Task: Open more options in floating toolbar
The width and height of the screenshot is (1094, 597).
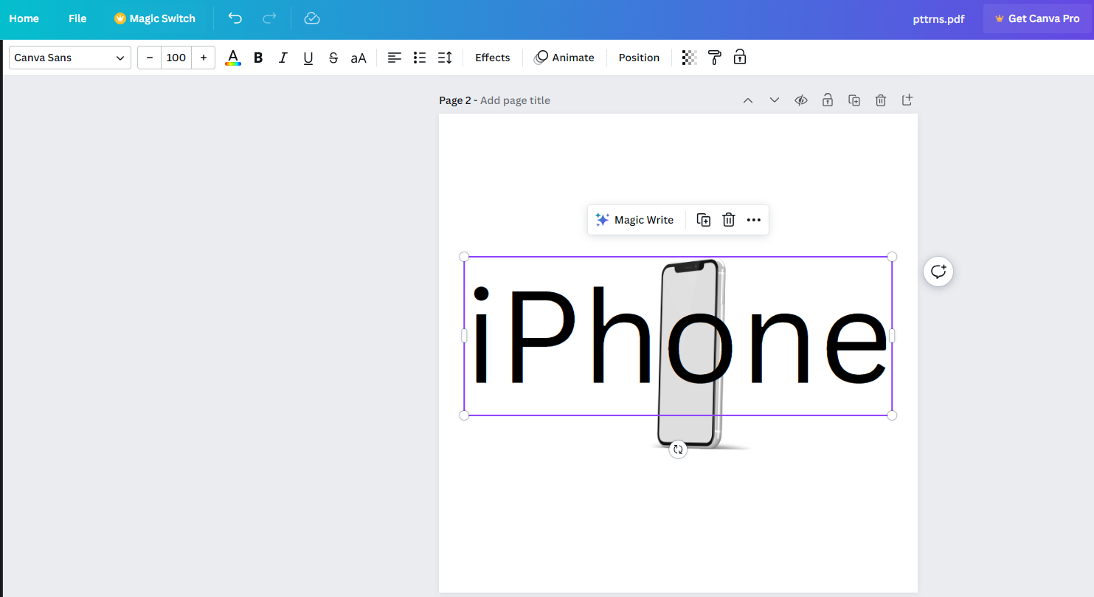Action: [753, 220]
